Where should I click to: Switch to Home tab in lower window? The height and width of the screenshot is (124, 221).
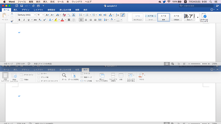(x=6, y=70)
